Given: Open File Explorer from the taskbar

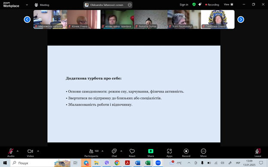Looking at the screenshot, I should point(96,163).
